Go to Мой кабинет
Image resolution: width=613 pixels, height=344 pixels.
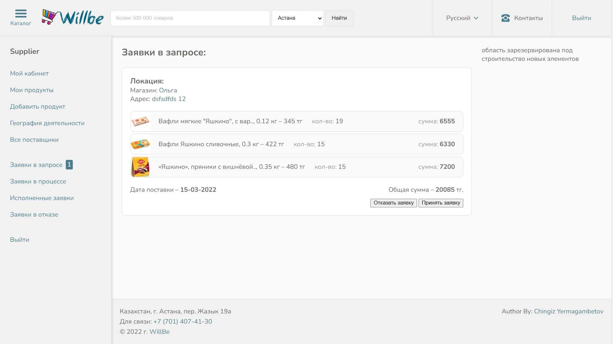pyautogui.click(x=29, y=74)
